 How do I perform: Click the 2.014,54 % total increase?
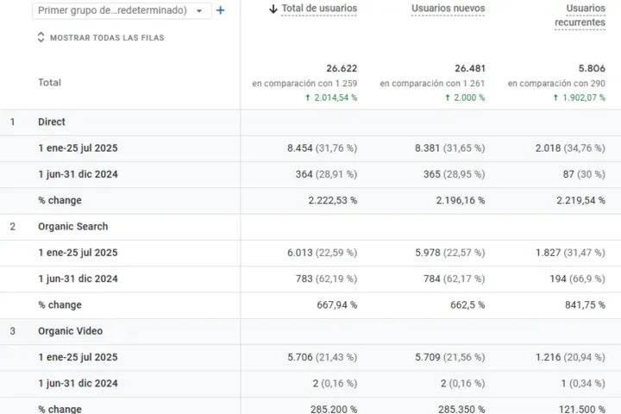(x=331, y=97)
